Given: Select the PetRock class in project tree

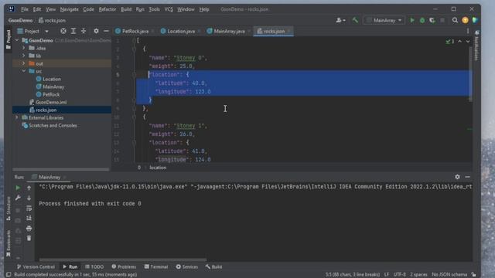Looking at the screenshot, I should click(x=51, y=94).
